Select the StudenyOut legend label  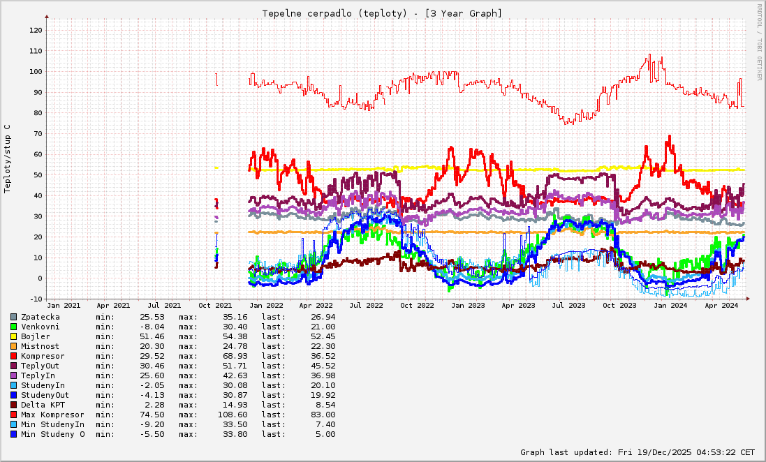point(45,395)
